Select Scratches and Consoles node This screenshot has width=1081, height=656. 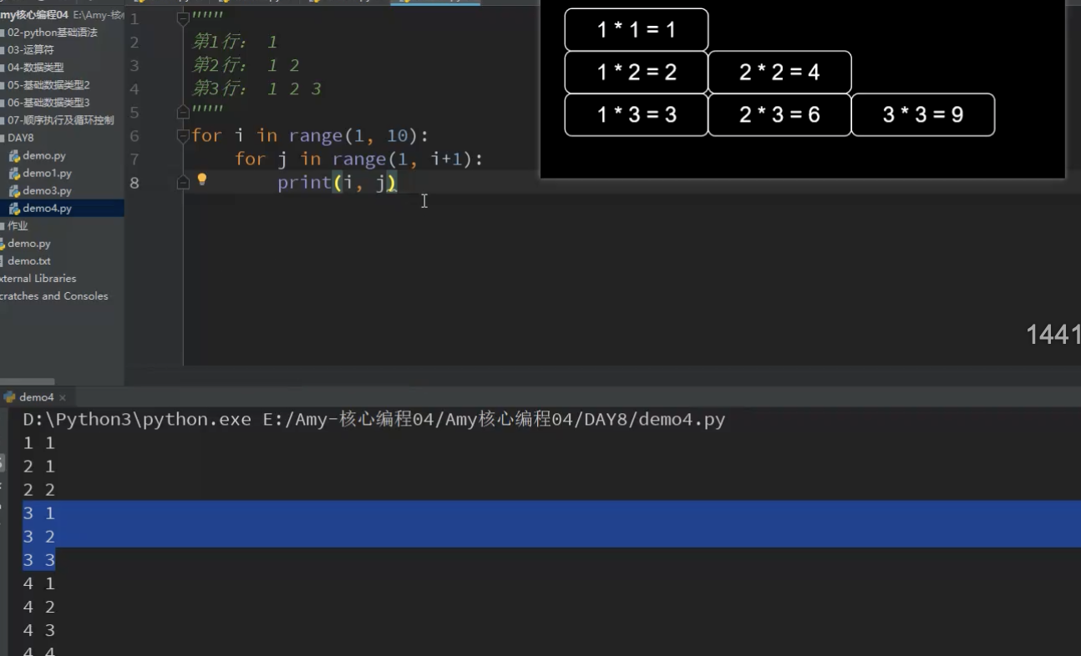tap(54, 296)
